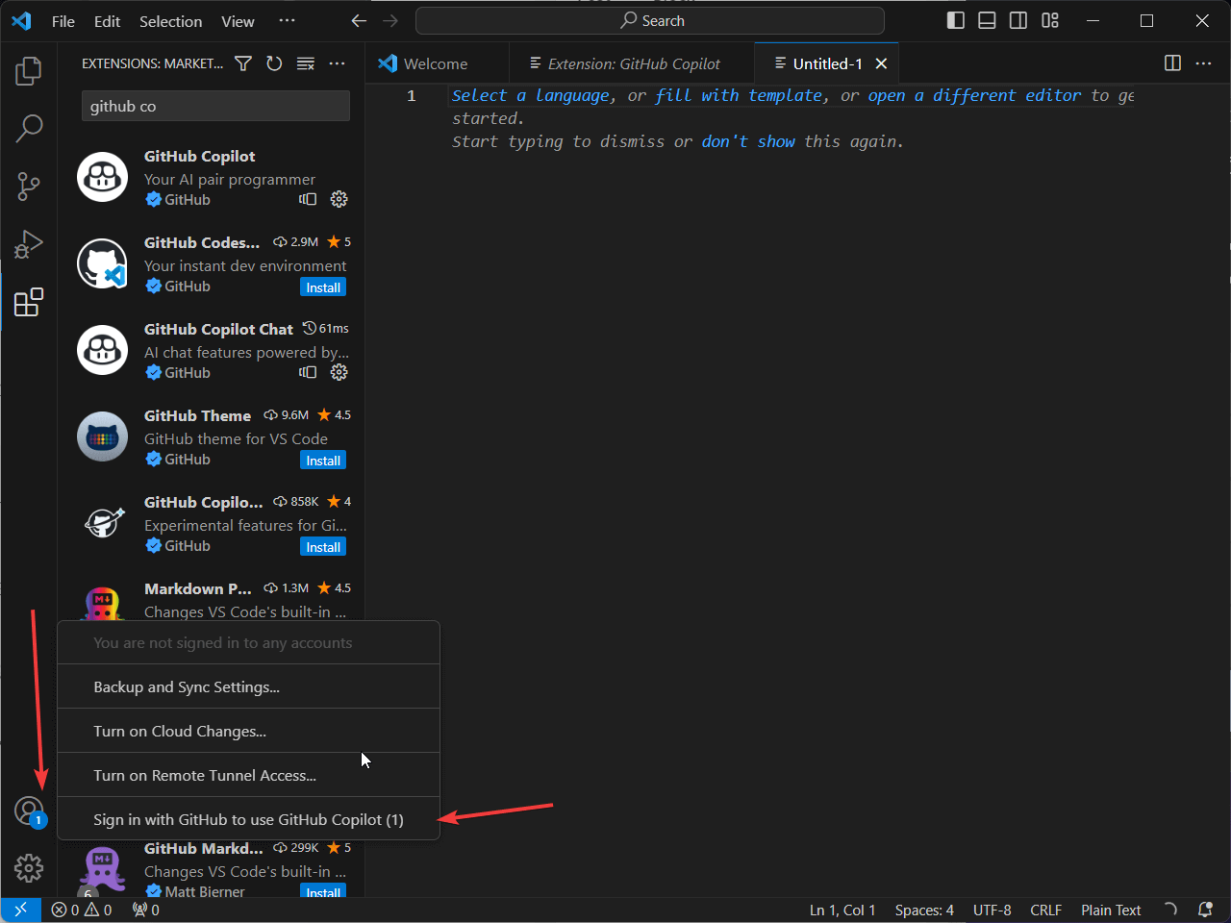This screenshot has width=1231, height=923.
Task: Open the Source Control view
Action: point(29,187)
